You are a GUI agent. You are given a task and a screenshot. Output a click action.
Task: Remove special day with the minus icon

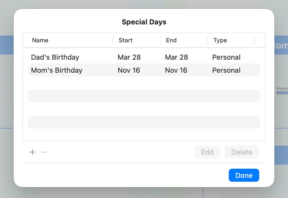44,152
